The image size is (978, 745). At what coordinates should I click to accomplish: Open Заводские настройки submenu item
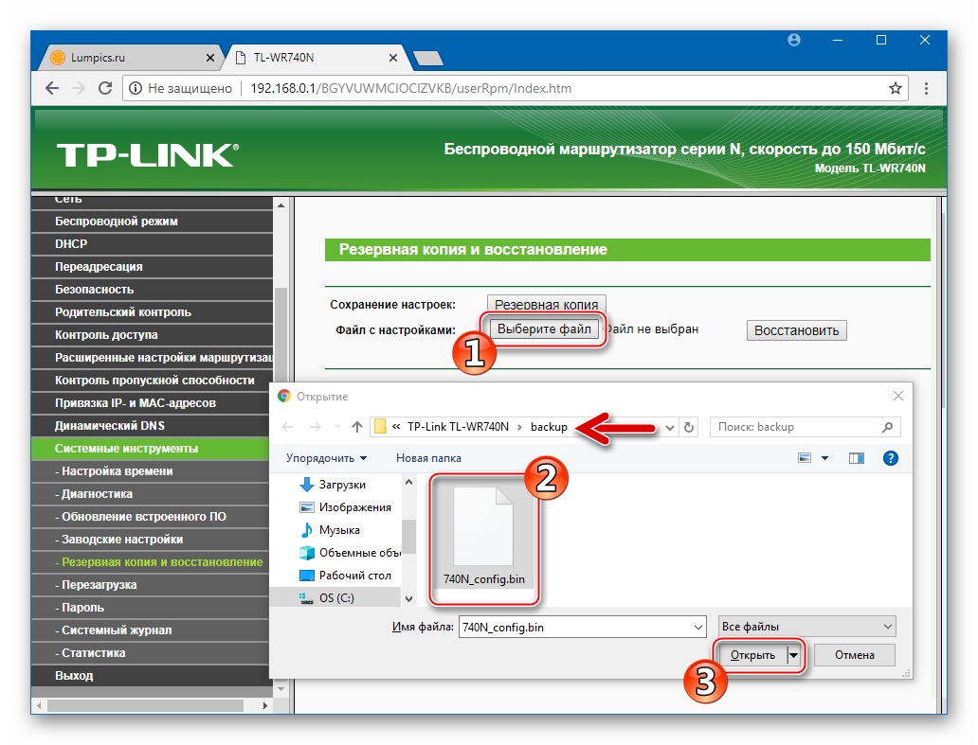153,540
